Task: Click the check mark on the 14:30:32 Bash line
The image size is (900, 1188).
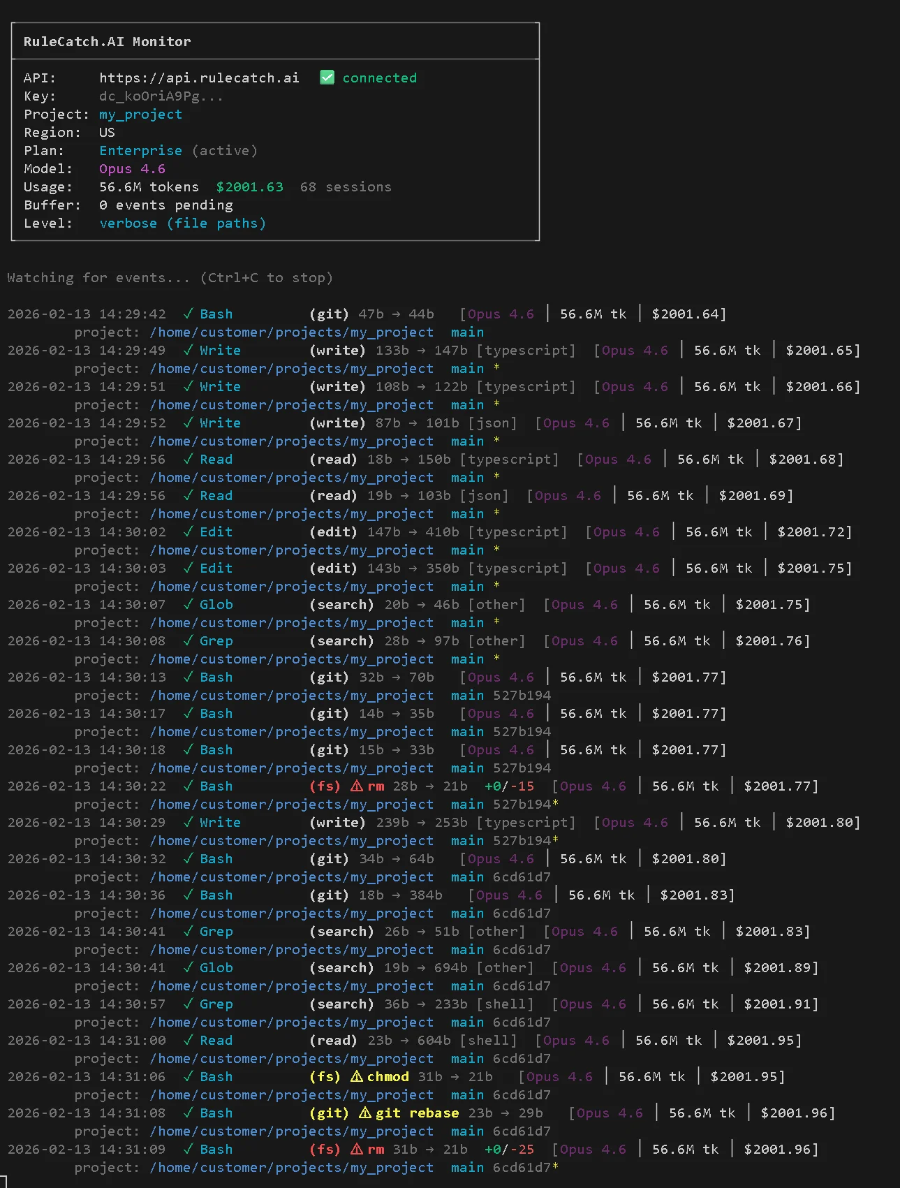Action: point(188,858)
